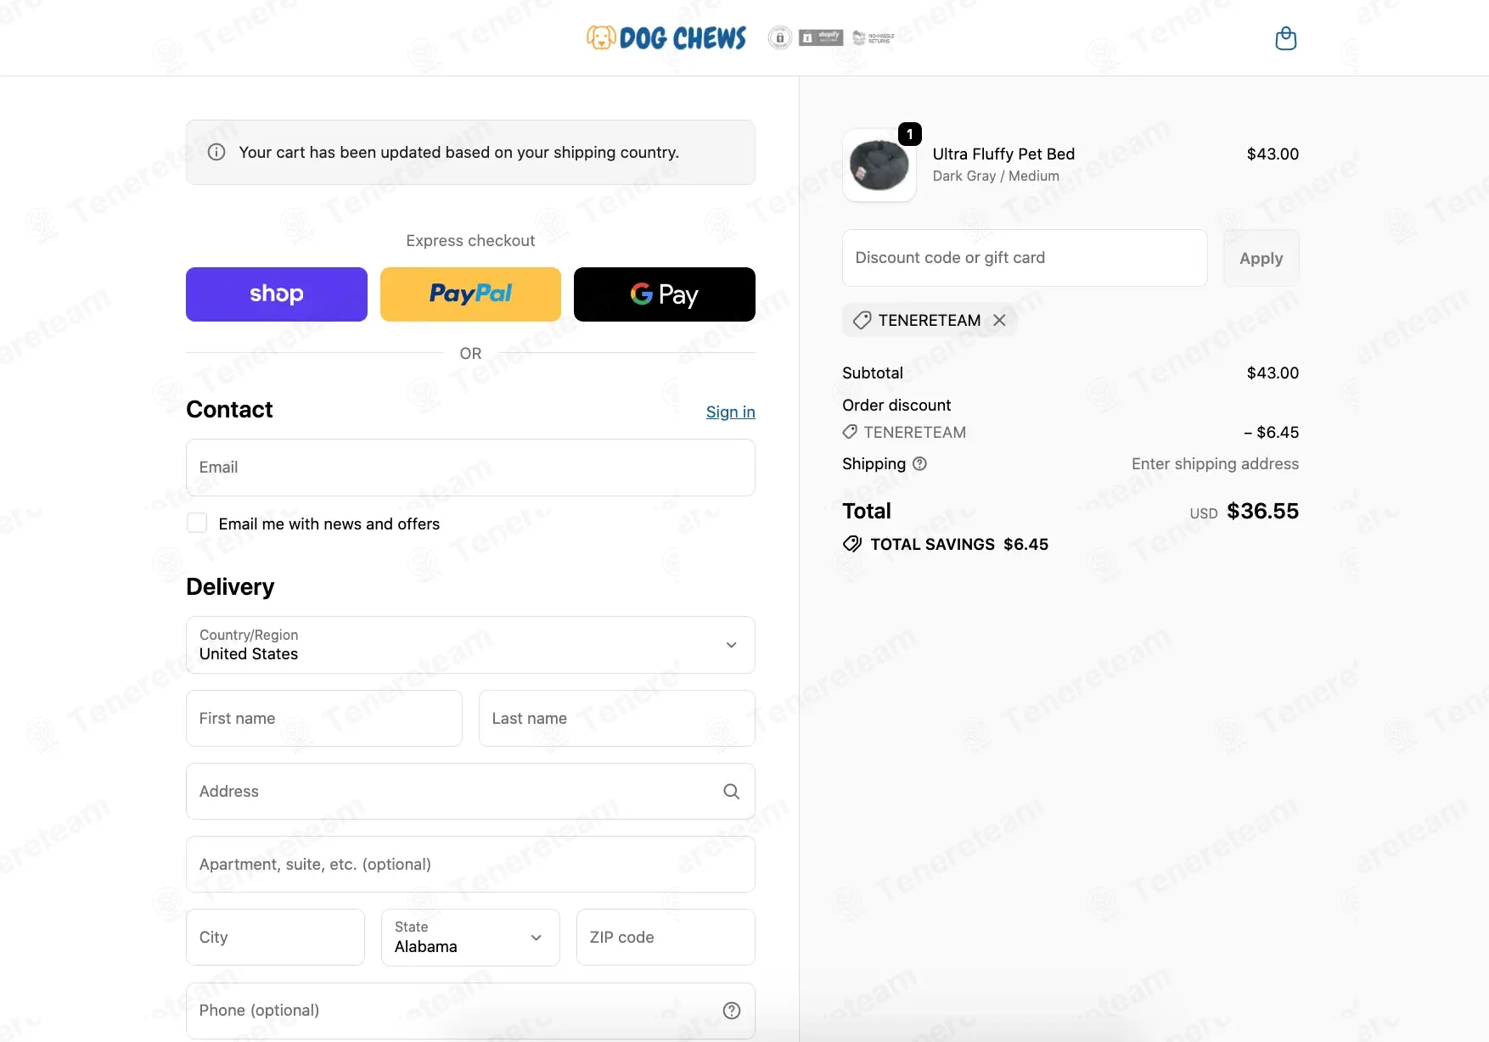
Task: Open the phone field help icon
Action: tap(731, 1011)
